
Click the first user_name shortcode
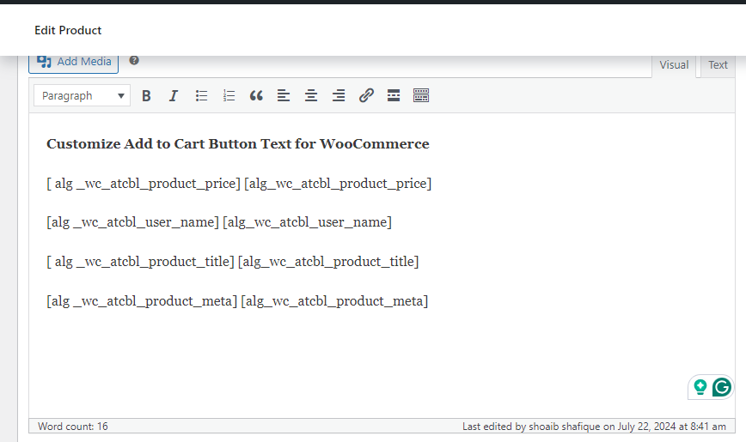(x=132, y=222)
